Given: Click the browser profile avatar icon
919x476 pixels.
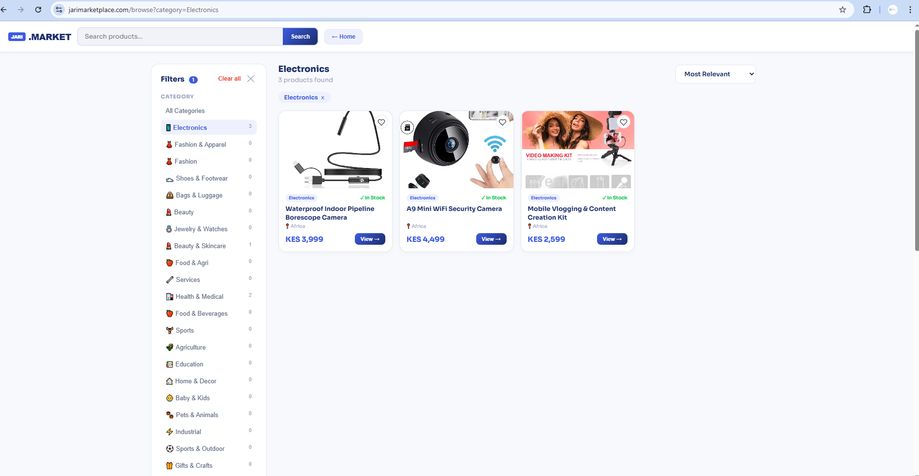Looking at the screenshot, I should 892,9.
